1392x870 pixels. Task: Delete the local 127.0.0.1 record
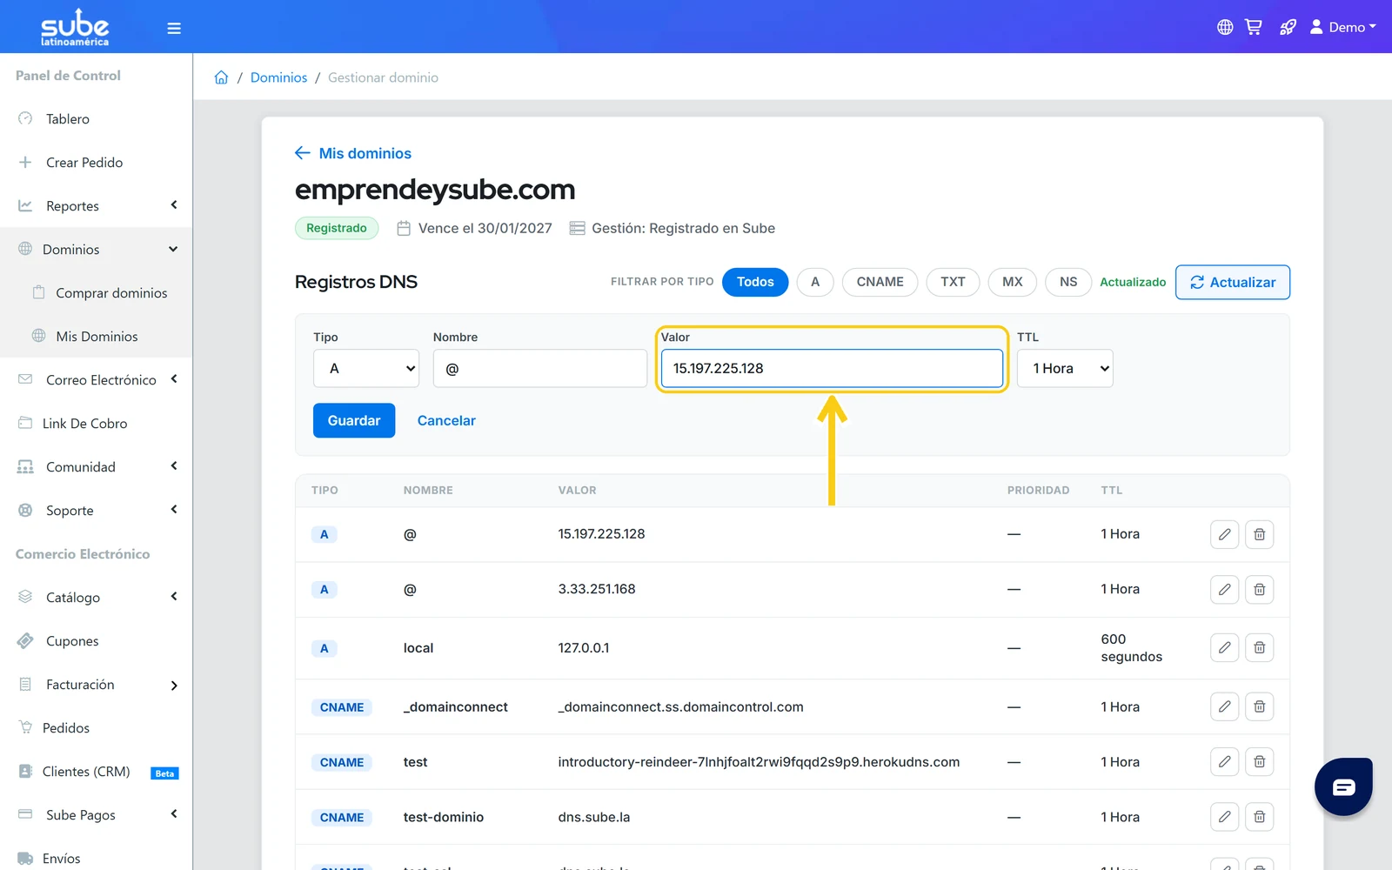[x=1259, y=647]
